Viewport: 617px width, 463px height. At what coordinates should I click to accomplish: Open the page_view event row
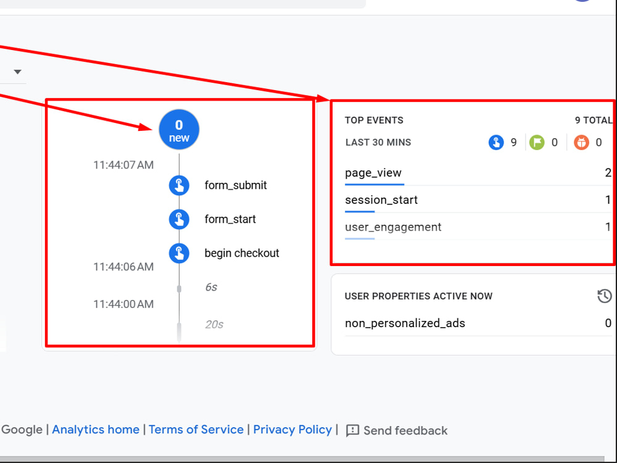[478, 173]
